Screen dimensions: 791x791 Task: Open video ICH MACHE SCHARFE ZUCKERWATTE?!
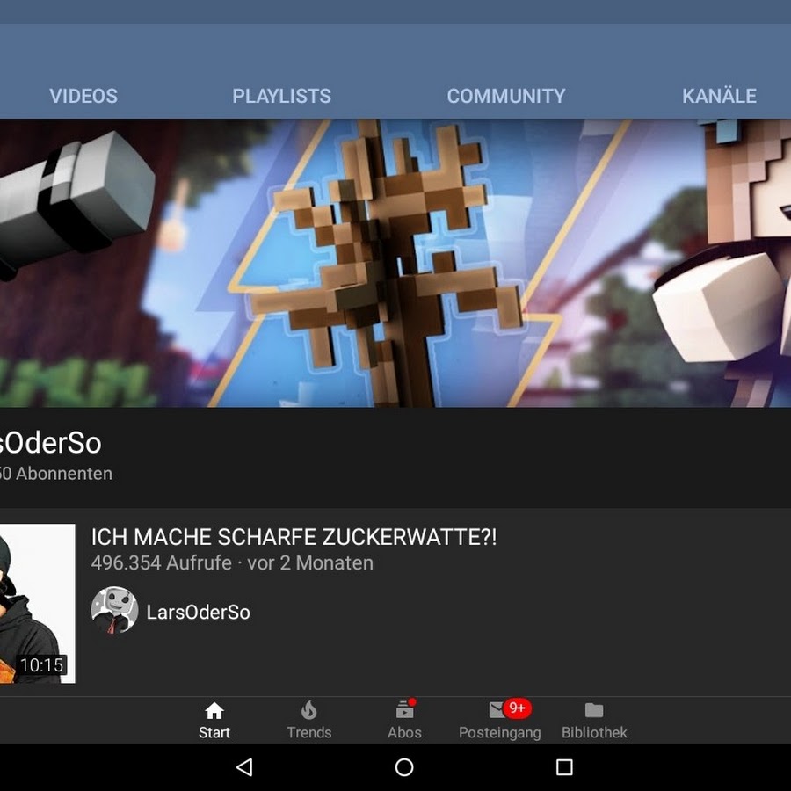coord(294,537)
